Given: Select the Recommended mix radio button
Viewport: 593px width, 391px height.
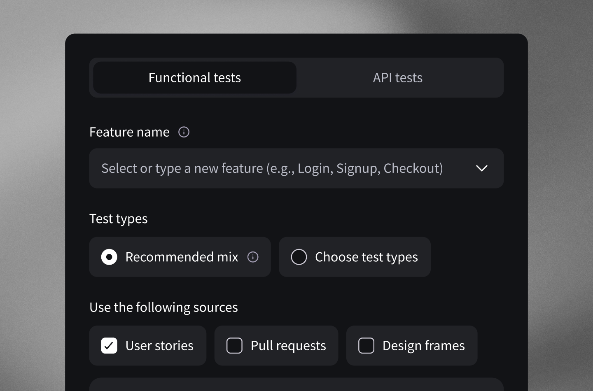Looking at the screenshot, I should (x=109, y=257).
